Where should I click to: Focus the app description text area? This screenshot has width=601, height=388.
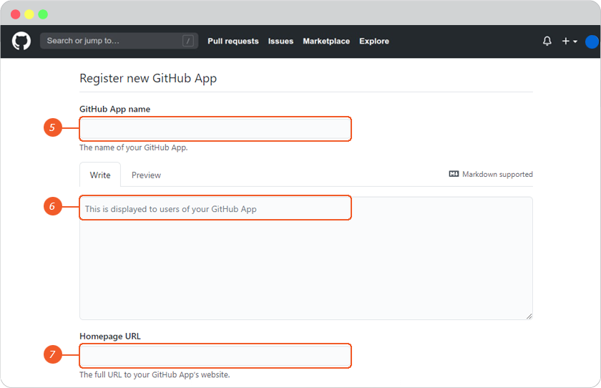pyautogui.click(x=306, y=258)
